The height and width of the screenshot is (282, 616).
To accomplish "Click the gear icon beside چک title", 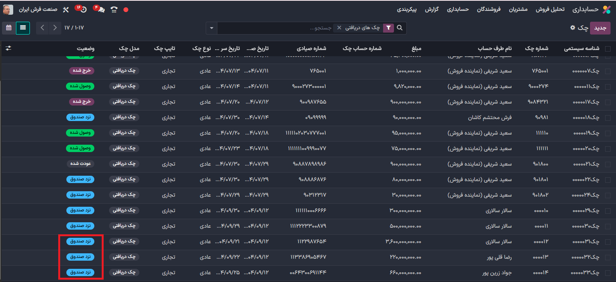I will [x=573, y=28].
